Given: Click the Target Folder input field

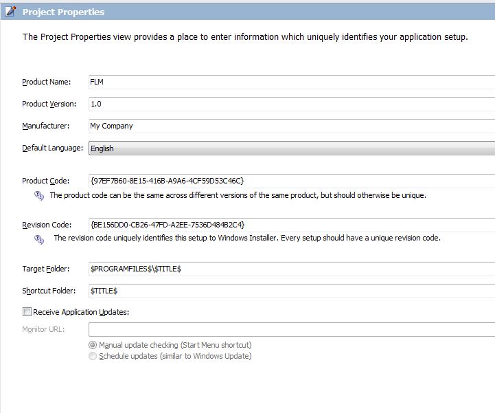Looking at the screenshot, I should [x=292, y=269].
